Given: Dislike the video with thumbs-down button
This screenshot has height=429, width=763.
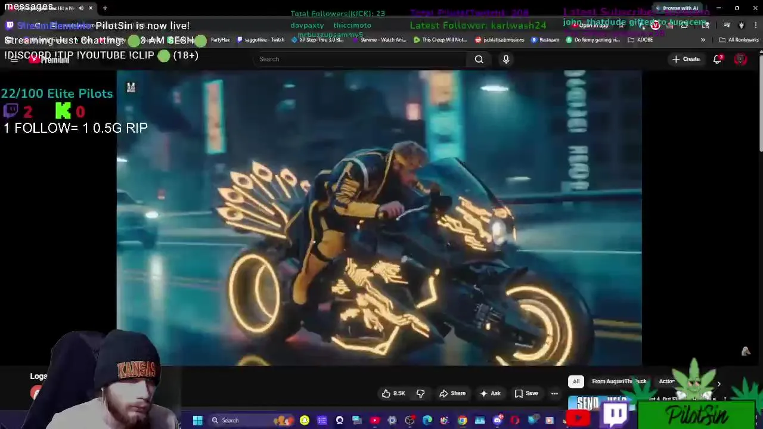Looking at the screenshot, I should click(420, 393).
